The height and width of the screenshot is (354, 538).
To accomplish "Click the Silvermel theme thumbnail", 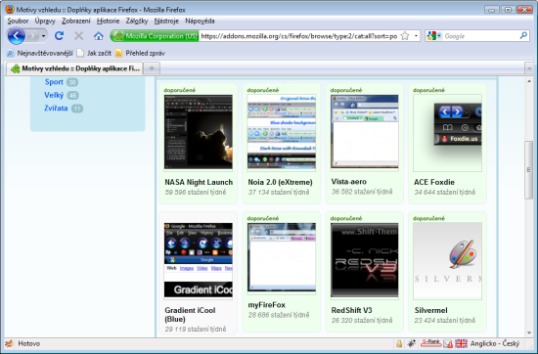I will click(x=447, y=261).
